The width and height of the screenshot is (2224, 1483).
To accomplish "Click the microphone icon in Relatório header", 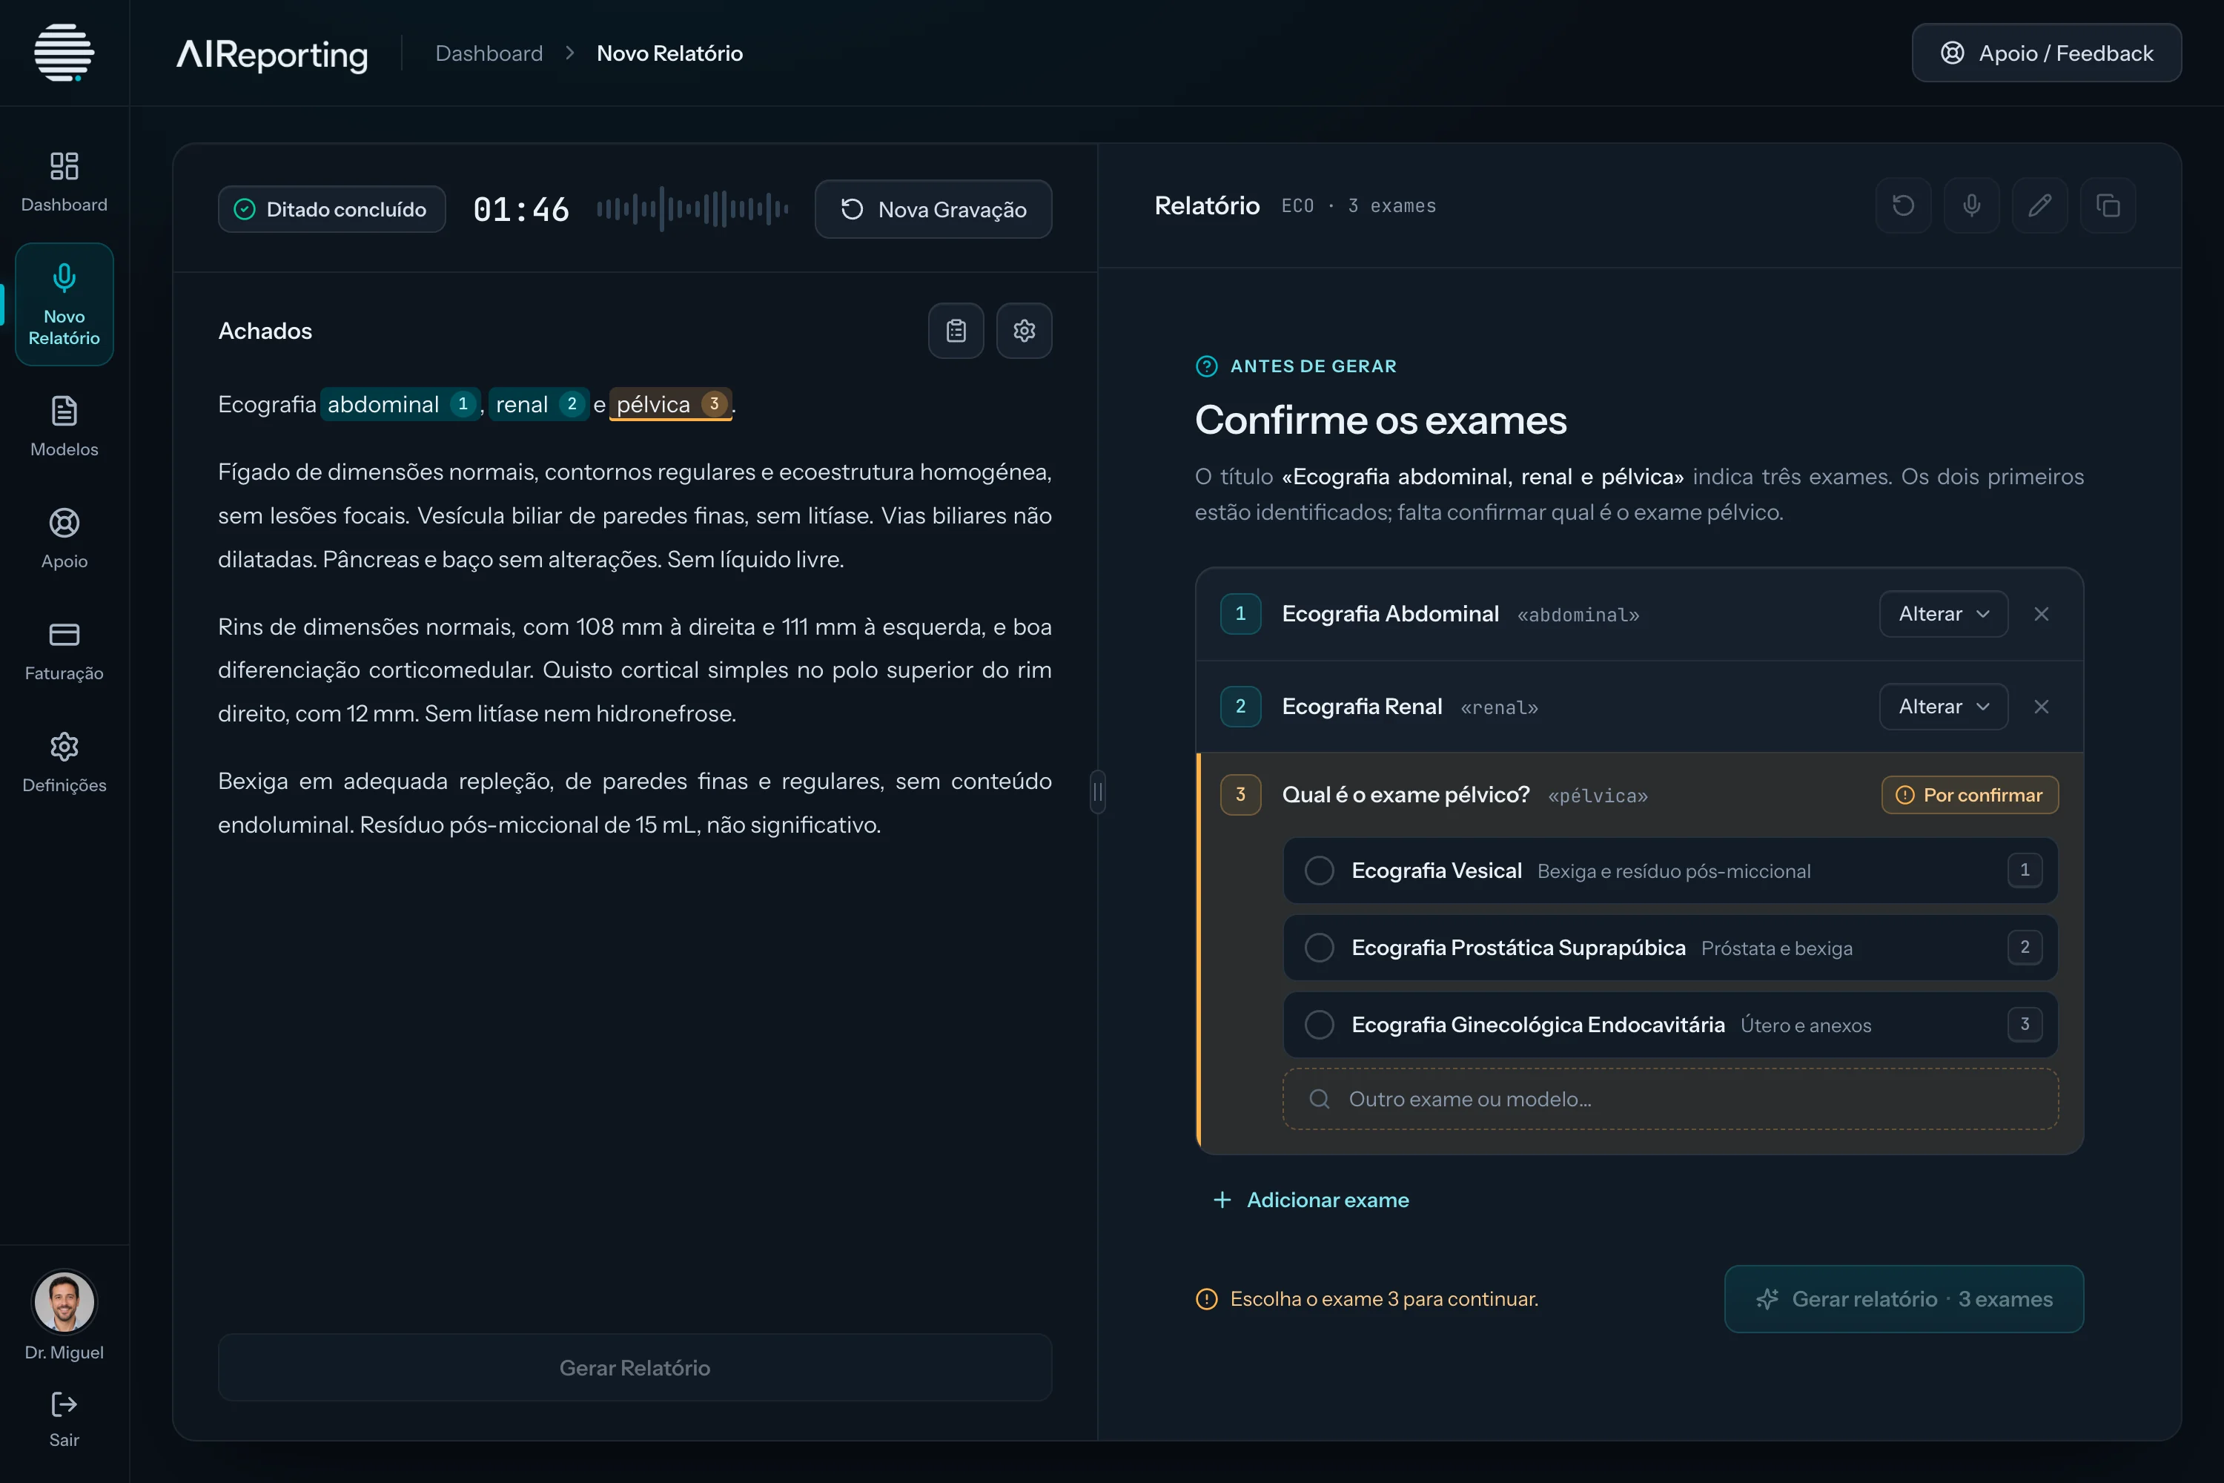I will click(x=1971, y=205).
